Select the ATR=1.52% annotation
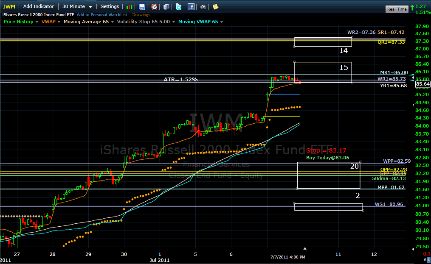Viewport: 431px width, 264px height. click(180, 79)
